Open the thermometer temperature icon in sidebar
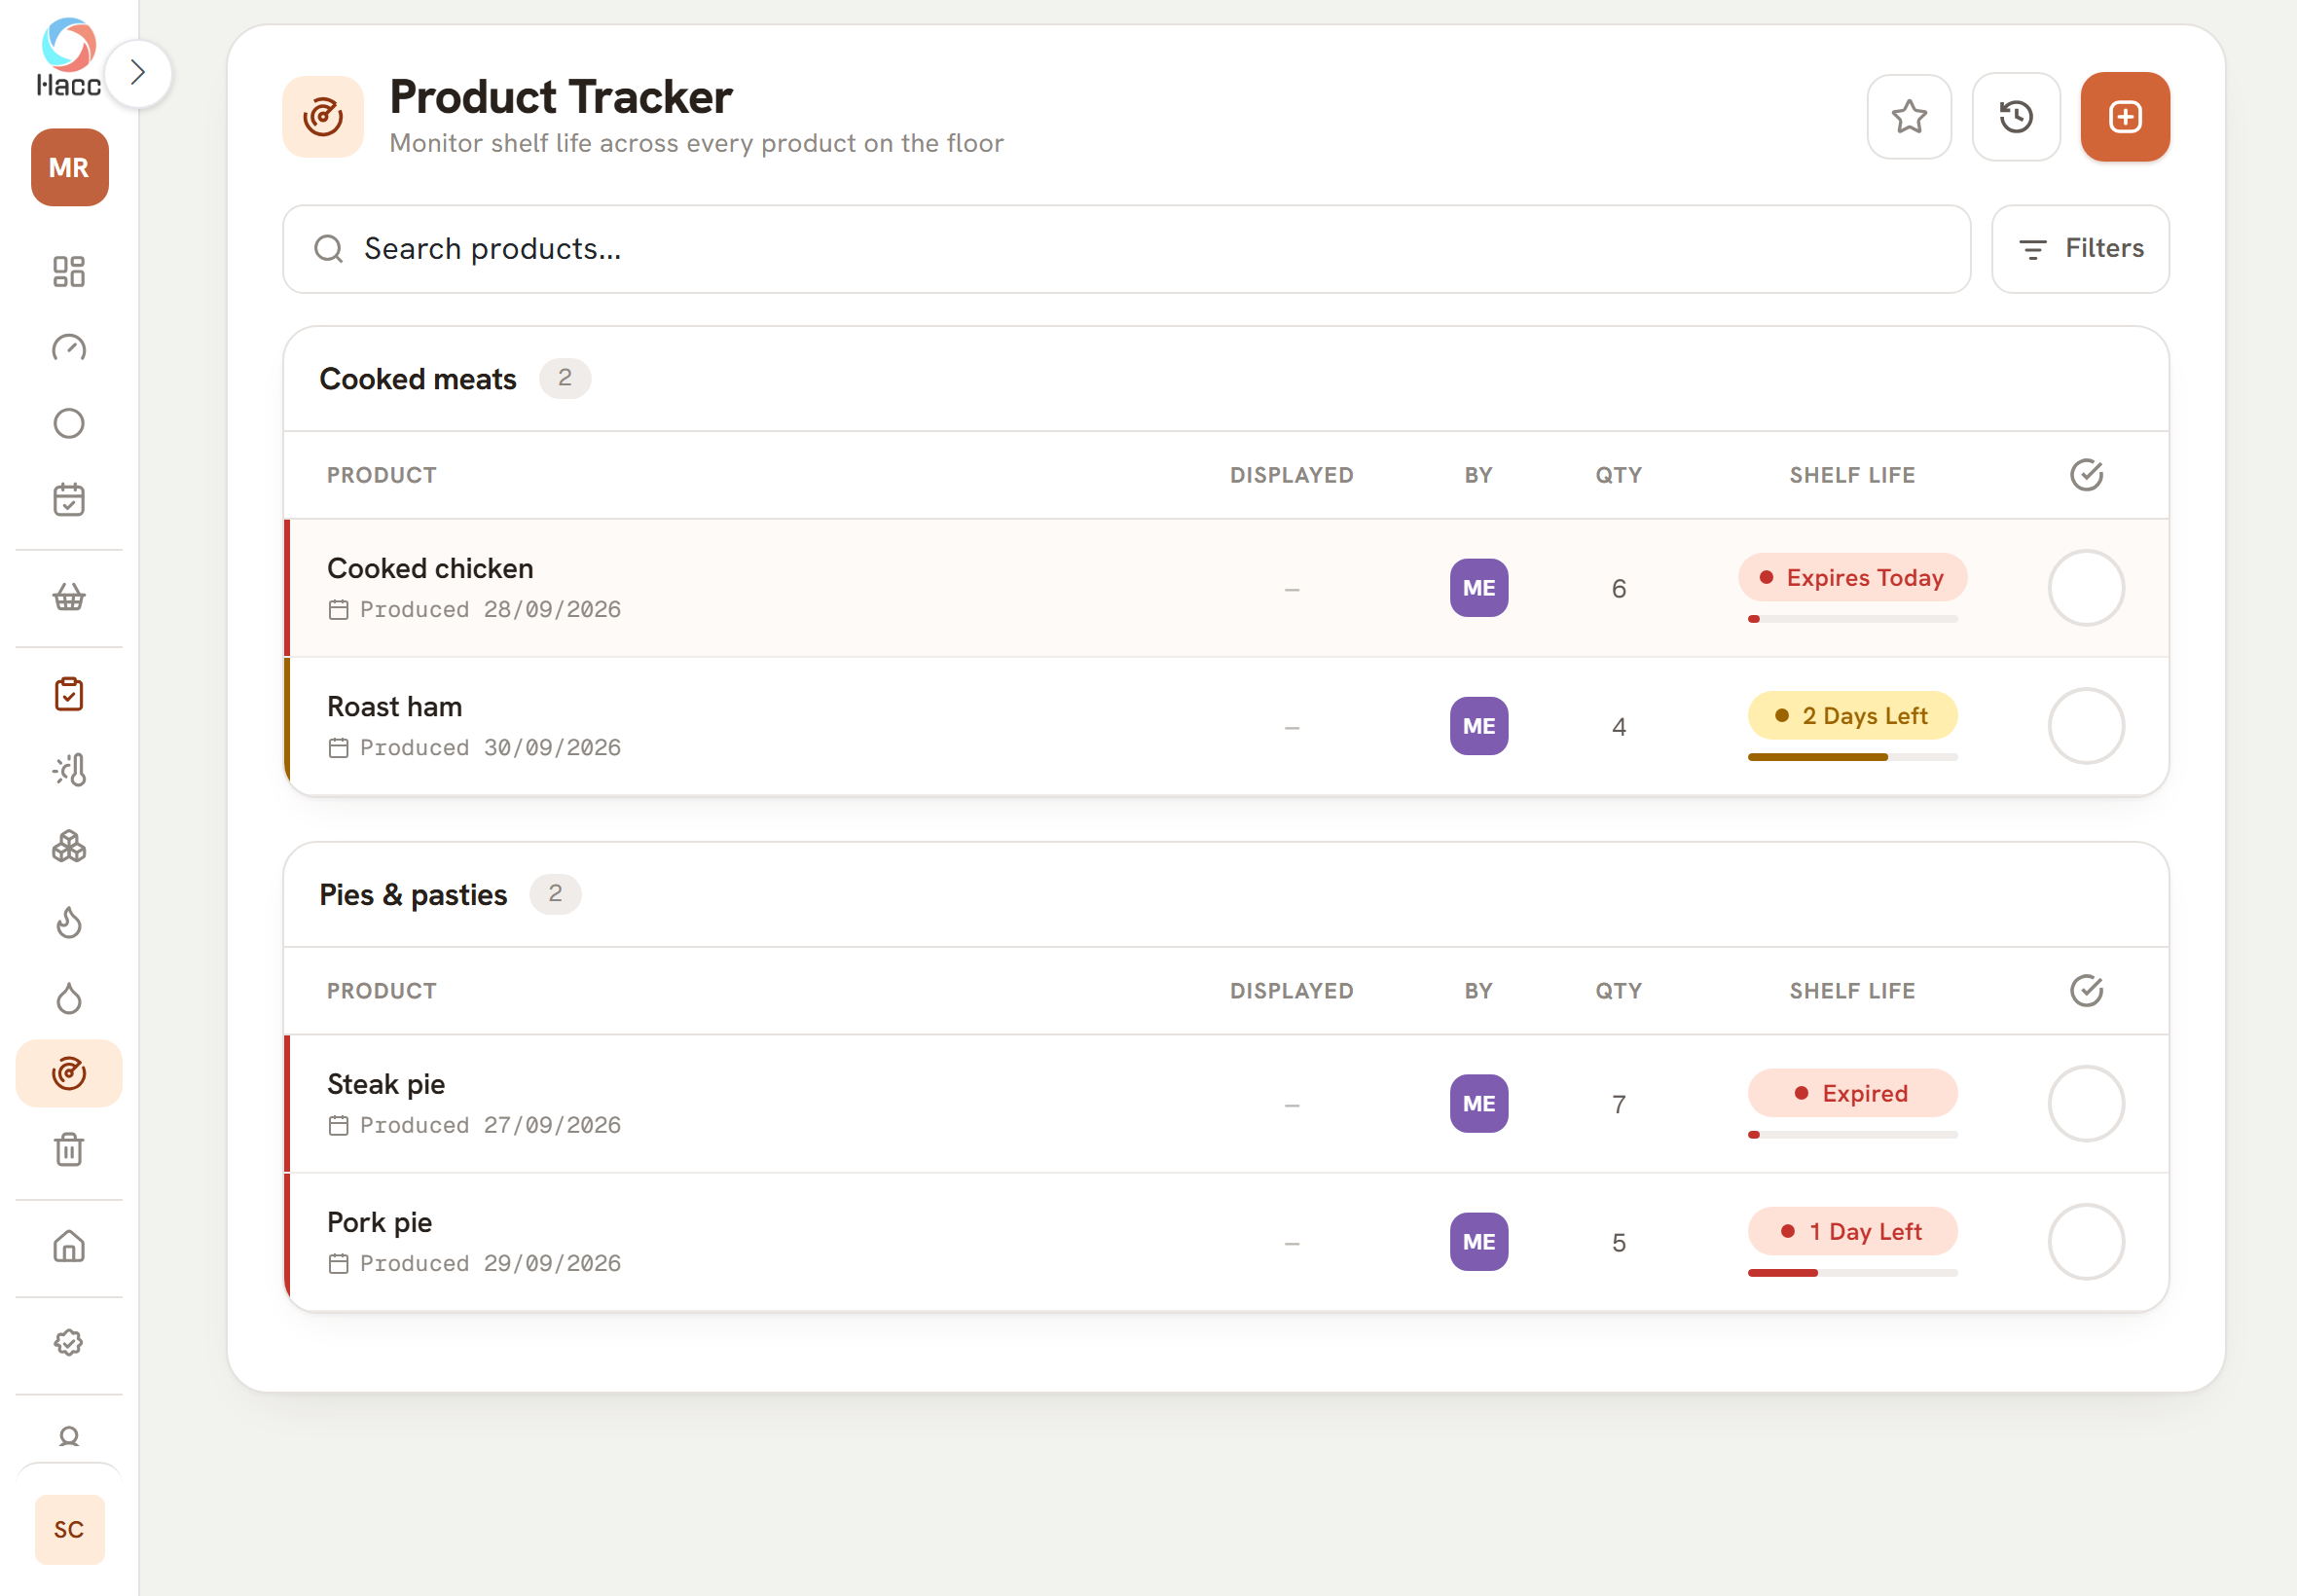Image resolution: width=2297 pixels, height=1596 pixels. pyautogui.click(x=69, y=770)
